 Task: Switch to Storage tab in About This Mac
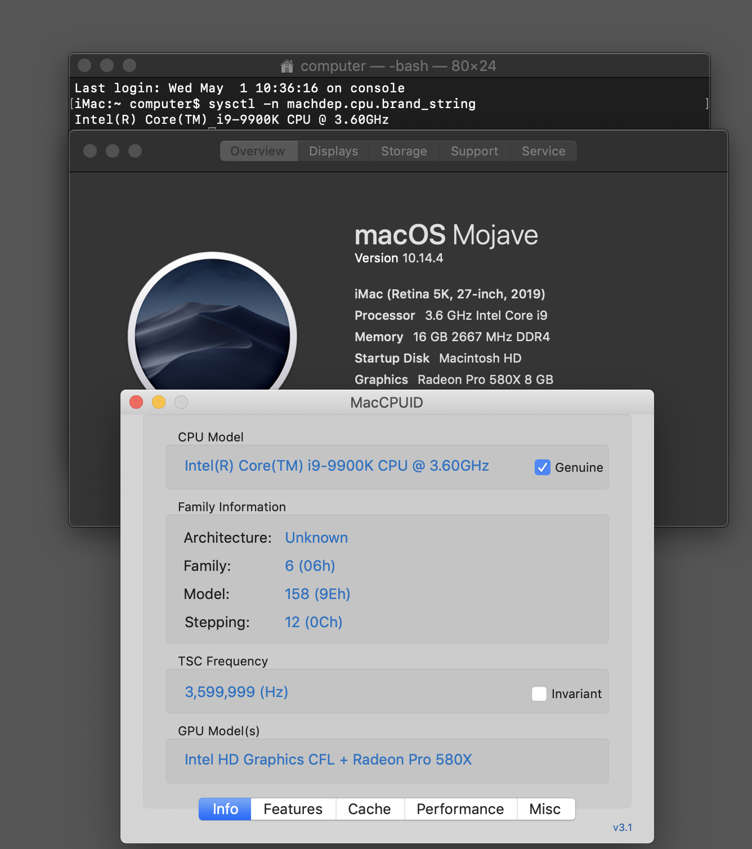pos(404,151)
